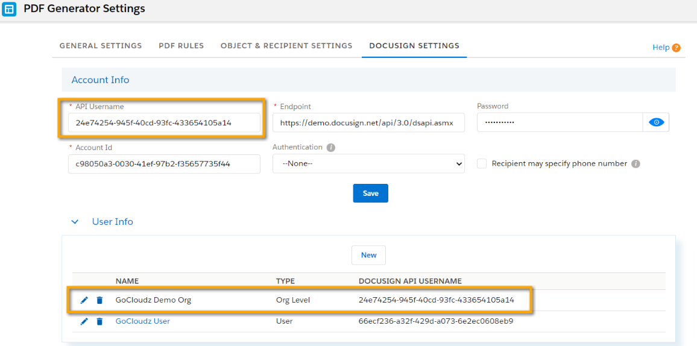This screenshot has height=346, width=697.
Task: Edit the GoCloudz User row pencil
Action: (84, 321)
